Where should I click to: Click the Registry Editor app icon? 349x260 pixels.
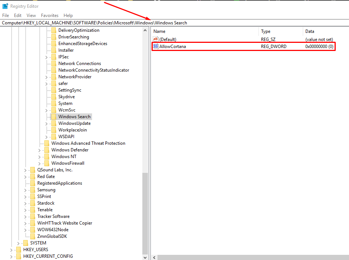tap(5, 6)
